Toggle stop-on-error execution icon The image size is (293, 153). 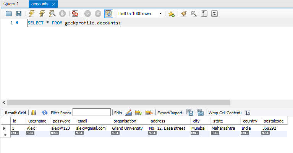tap(75, 14)
